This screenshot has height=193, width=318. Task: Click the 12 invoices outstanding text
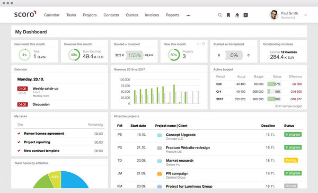click(x=289, y=52)
